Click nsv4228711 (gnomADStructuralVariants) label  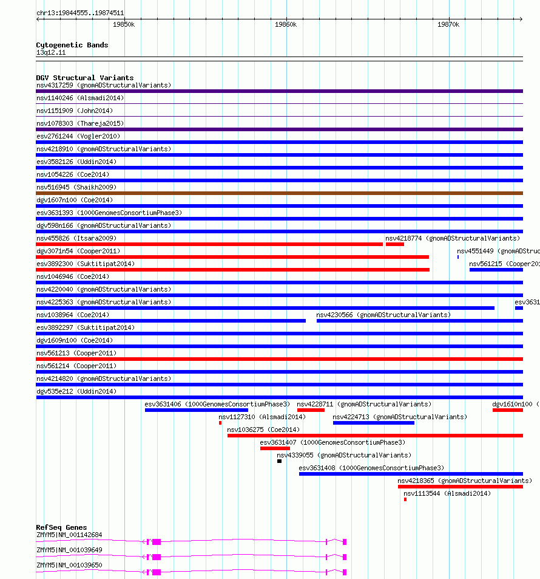tap(364, 405)
